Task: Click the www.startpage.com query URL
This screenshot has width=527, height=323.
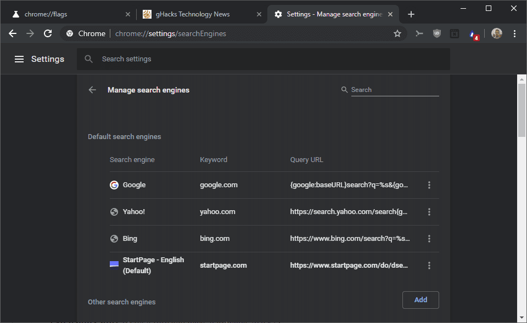Action: coord(349,266)
